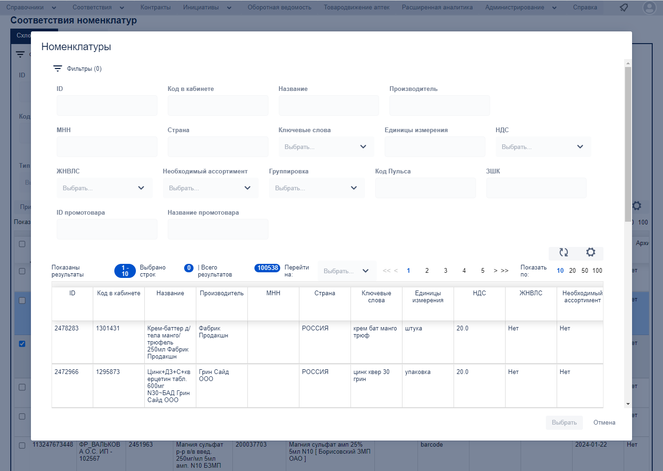Viewport: 663px width, 471px height.
Task: Show 100 results per page in dialog
Action: (597, 270)
